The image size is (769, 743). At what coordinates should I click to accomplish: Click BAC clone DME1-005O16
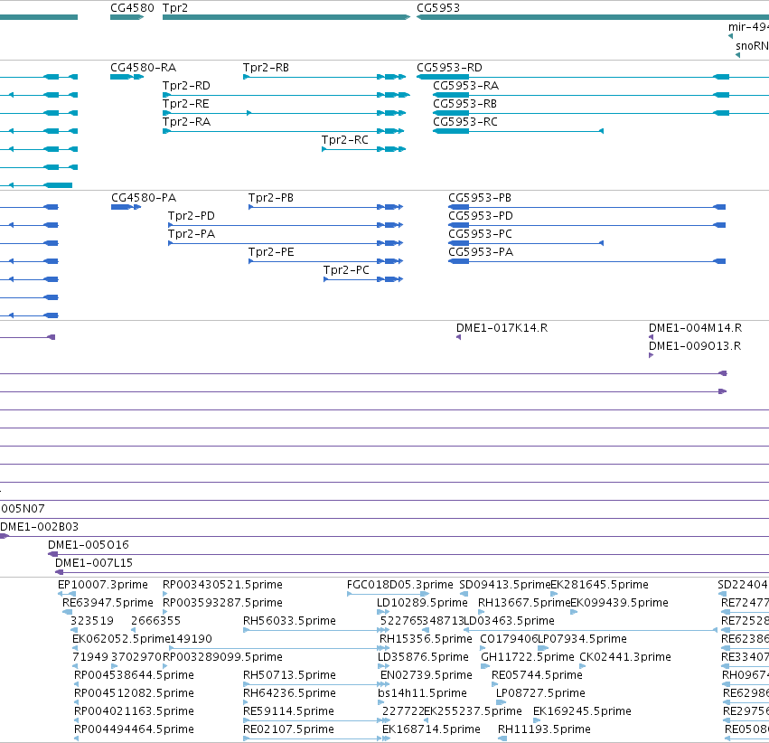[89, 545]
